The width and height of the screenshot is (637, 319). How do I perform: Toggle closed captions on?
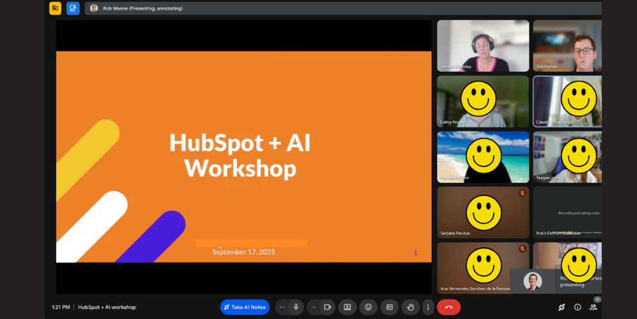(x=389, y=307)
